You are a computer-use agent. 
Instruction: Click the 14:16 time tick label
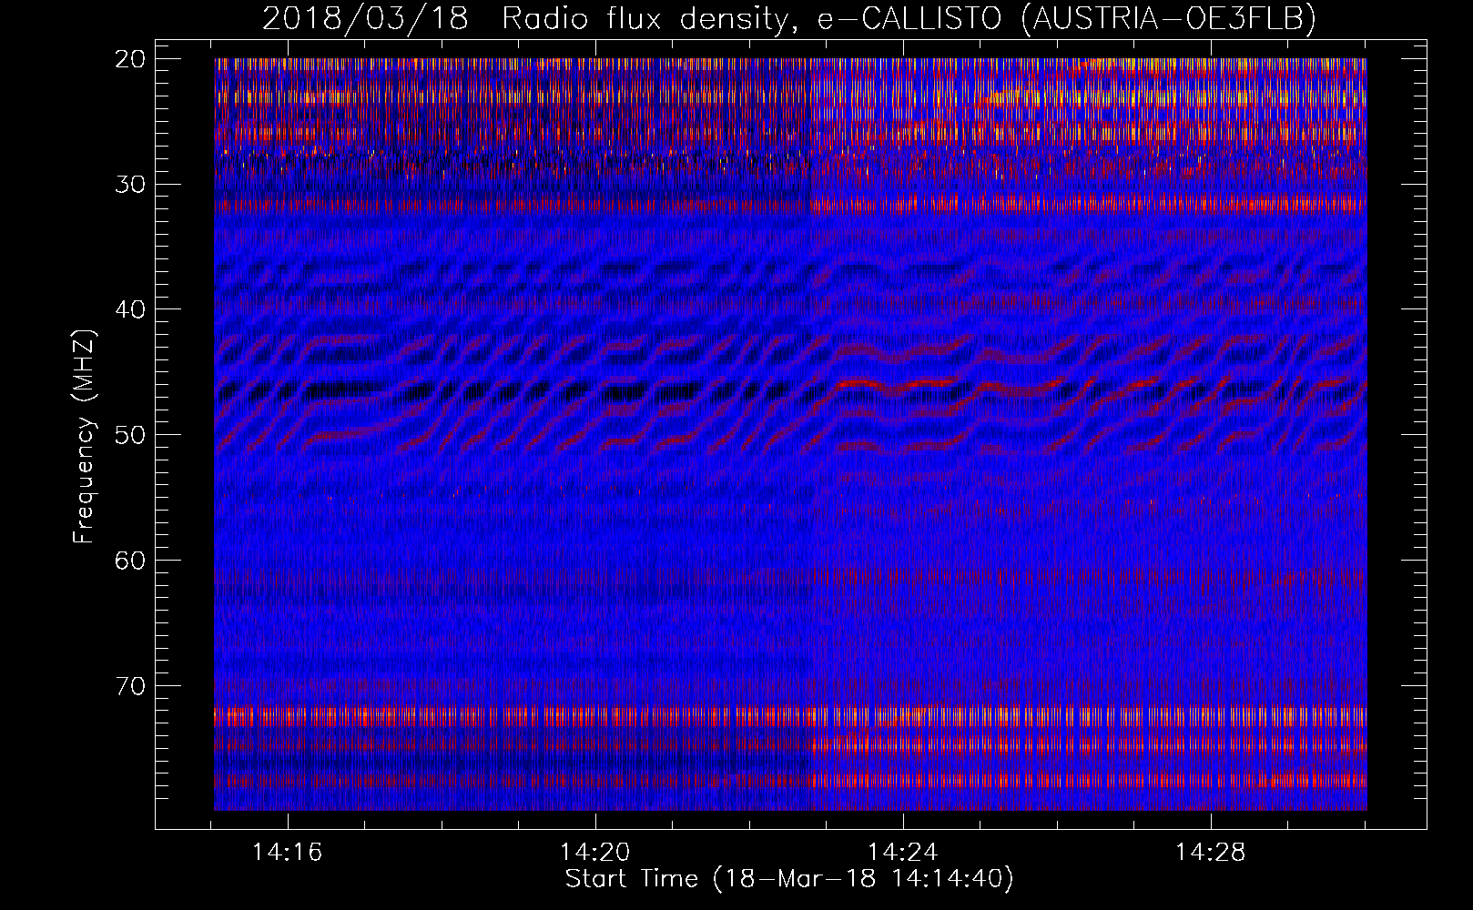(x=288, y=853)
